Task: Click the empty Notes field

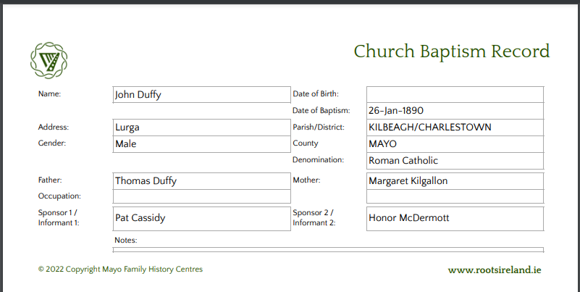Action: (x=328, y=250)
